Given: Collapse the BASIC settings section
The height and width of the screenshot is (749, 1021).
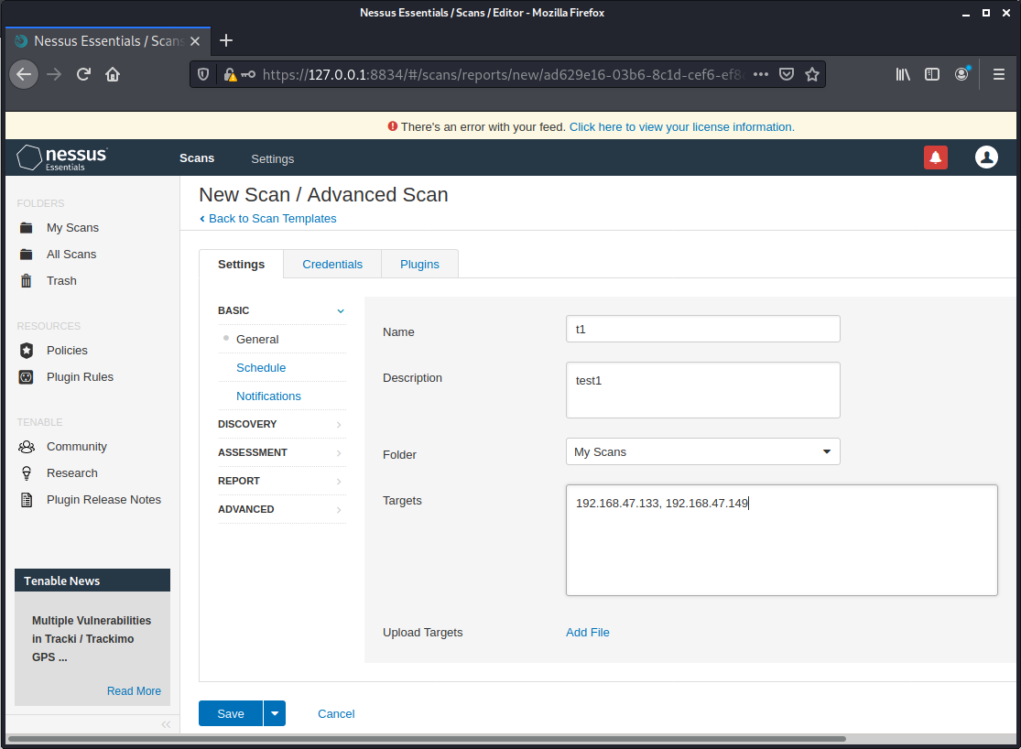Looking at the screenshot, I should click(281, 310).
